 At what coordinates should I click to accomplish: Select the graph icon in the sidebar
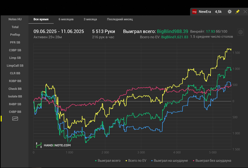(15, 118)
